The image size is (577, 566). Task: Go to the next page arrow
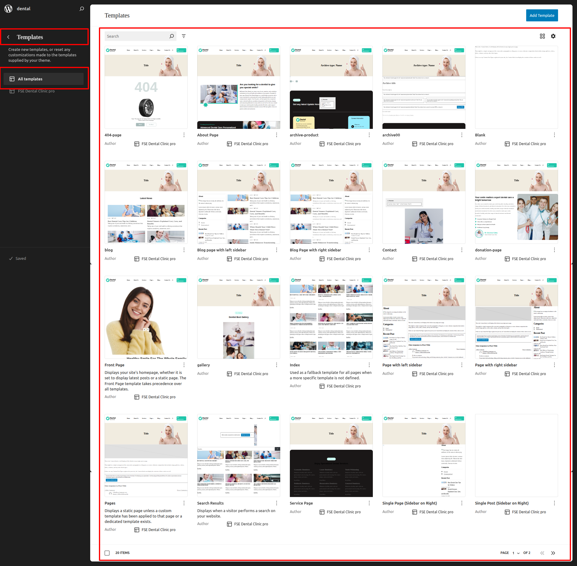[x=553, y=553]
